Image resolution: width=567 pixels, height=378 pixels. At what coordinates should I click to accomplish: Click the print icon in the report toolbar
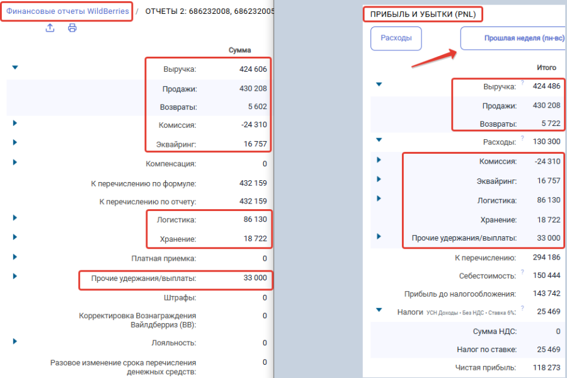[x=72, y=28]
